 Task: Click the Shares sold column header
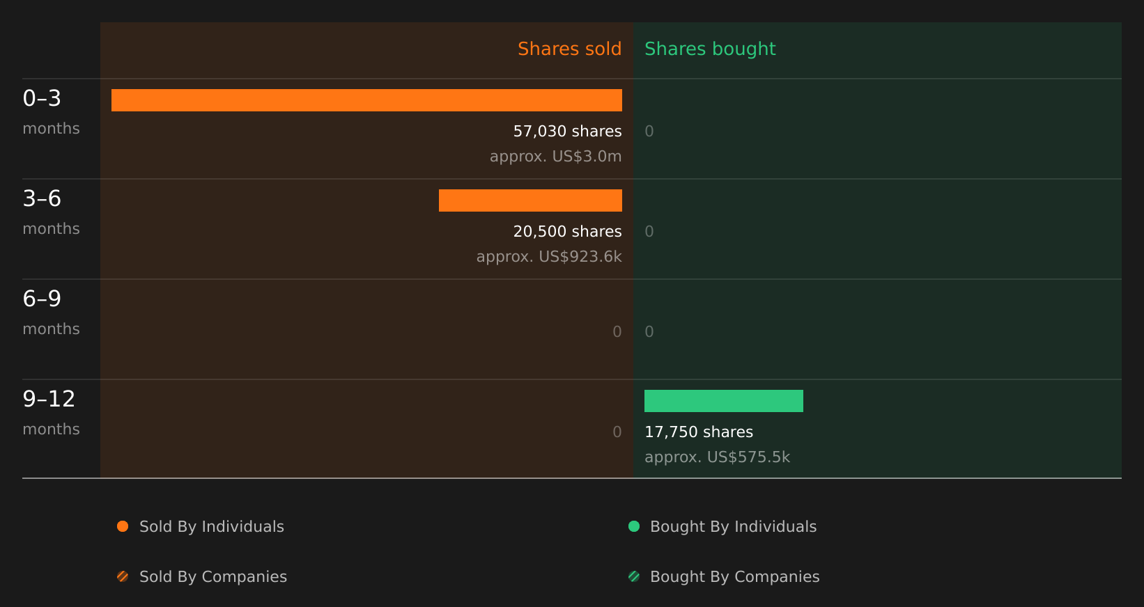[569, 49]
